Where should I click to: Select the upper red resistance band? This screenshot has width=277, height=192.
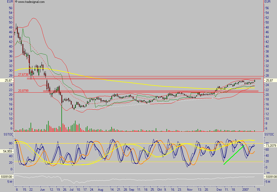click(x=144, y=78)
